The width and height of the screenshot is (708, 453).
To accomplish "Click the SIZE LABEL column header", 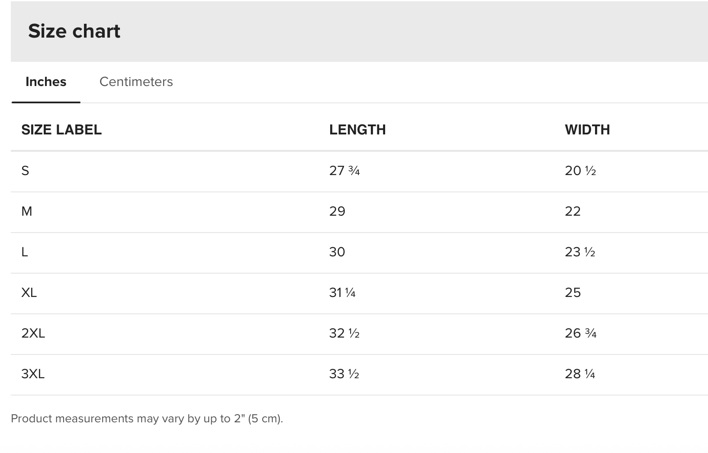I will click(x=61, y=130).
